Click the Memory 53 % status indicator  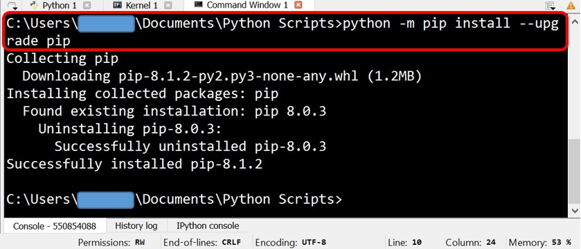[539, 243]
